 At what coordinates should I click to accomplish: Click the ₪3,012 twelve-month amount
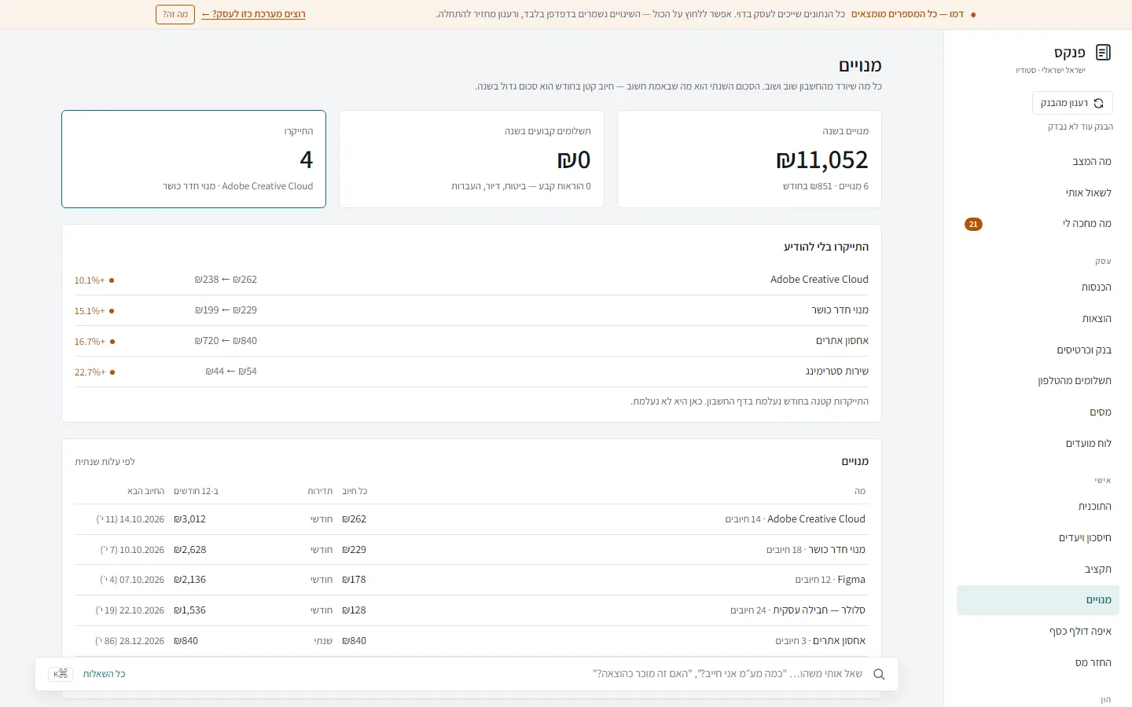189,519
